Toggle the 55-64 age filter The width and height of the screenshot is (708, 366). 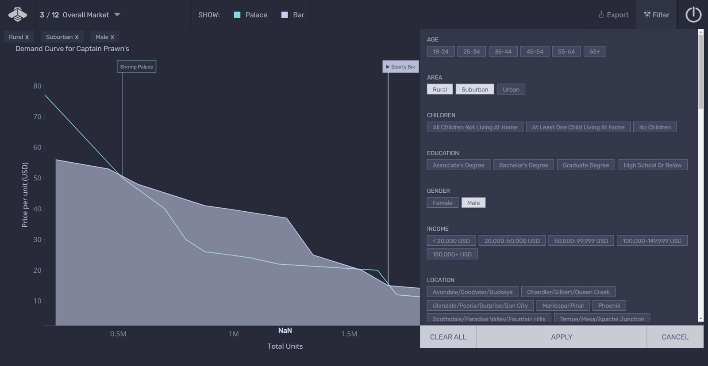566,52
